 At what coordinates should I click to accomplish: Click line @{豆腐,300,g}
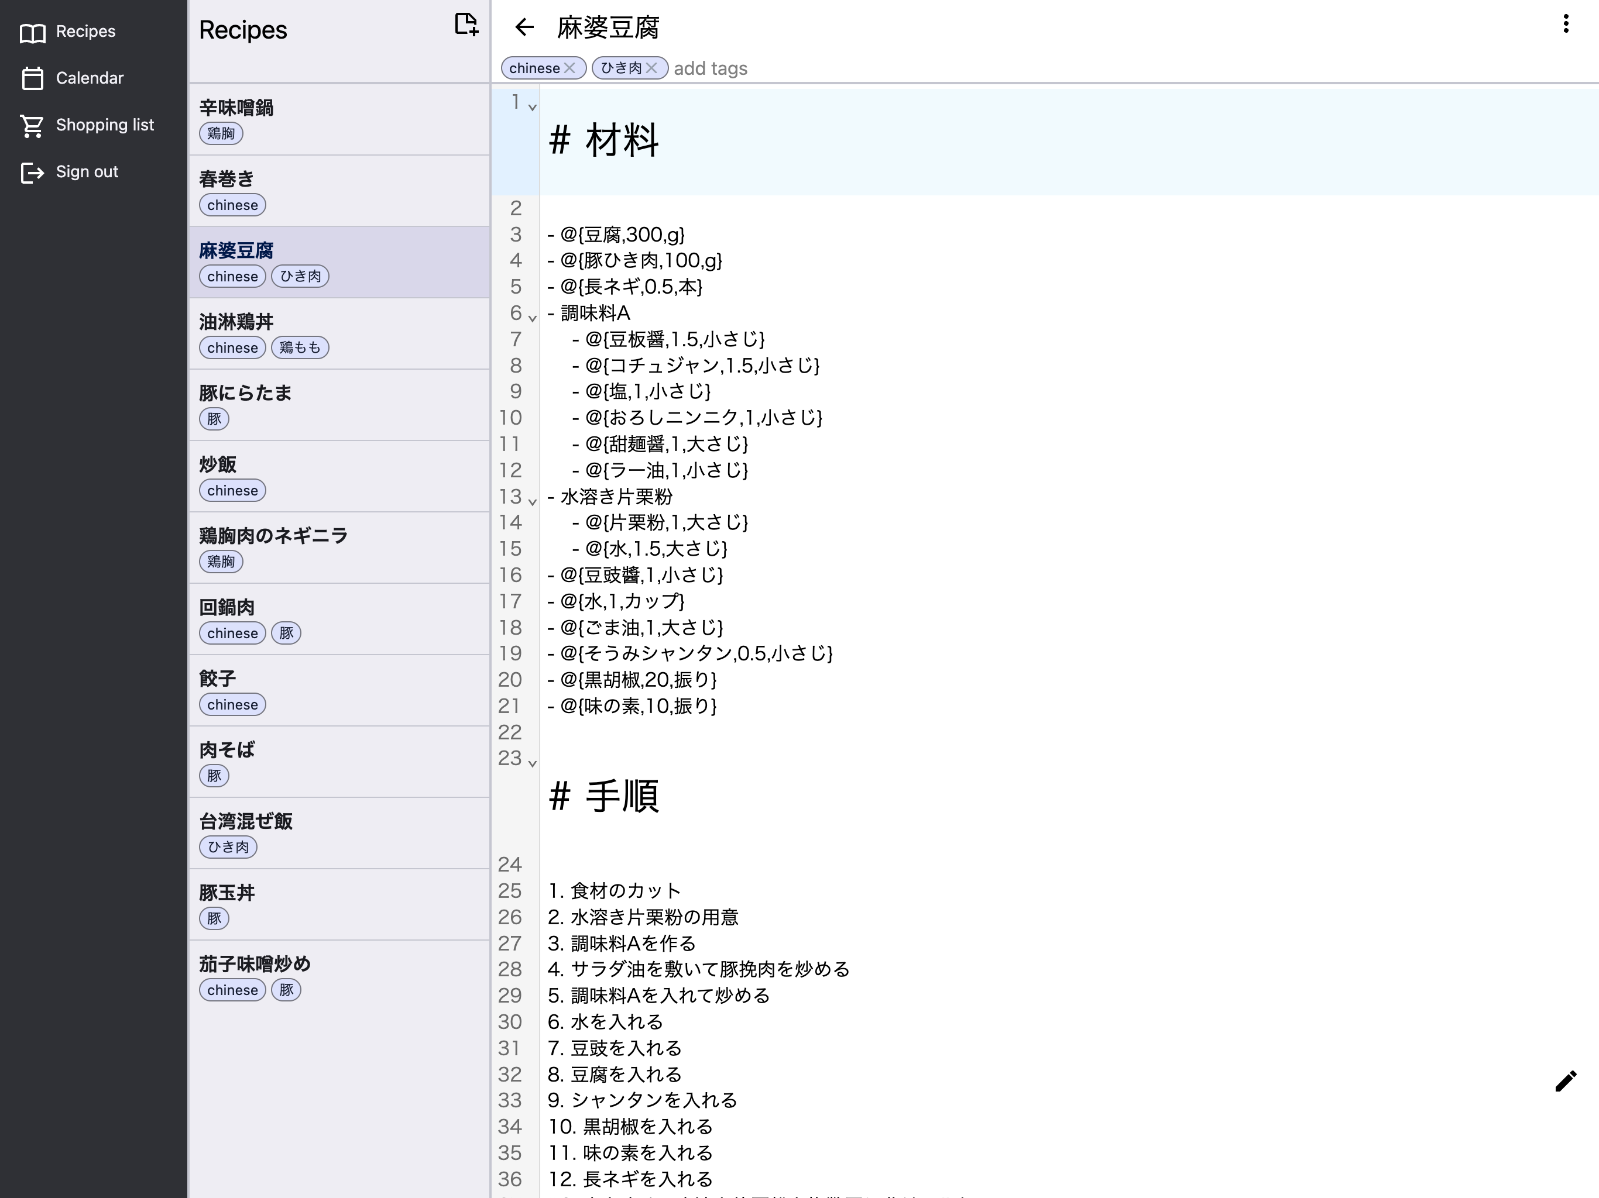point(616,234)
